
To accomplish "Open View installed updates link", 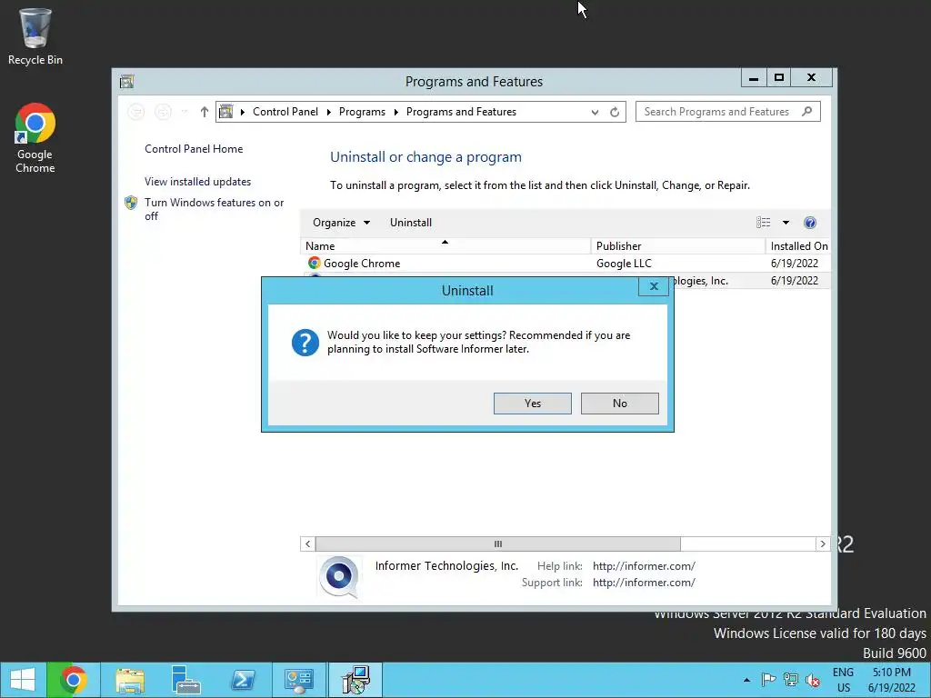I will point(197,182).
